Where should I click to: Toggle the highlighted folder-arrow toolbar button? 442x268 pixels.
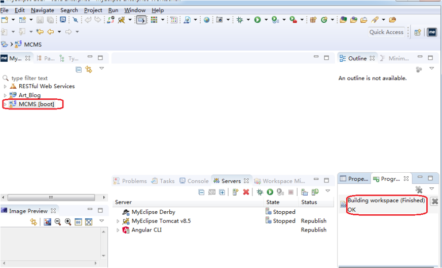[141, 20]
